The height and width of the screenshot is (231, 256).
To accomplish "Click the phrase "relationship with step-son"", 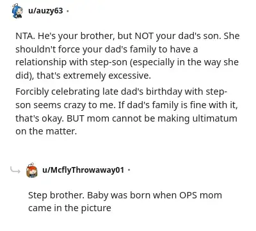I will (x=71, y=62).
